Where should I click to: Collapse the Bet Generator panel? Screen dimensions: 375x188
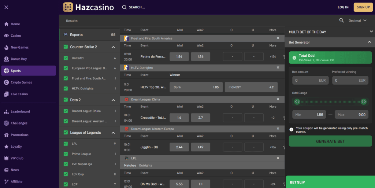[369, 42]
